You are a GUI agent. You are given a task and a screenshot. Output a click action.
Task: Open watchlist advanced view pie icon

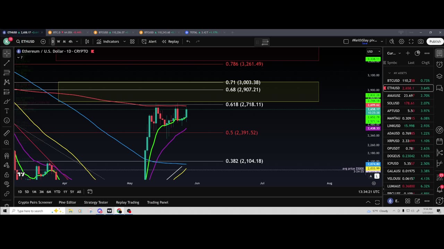point(417,53)
